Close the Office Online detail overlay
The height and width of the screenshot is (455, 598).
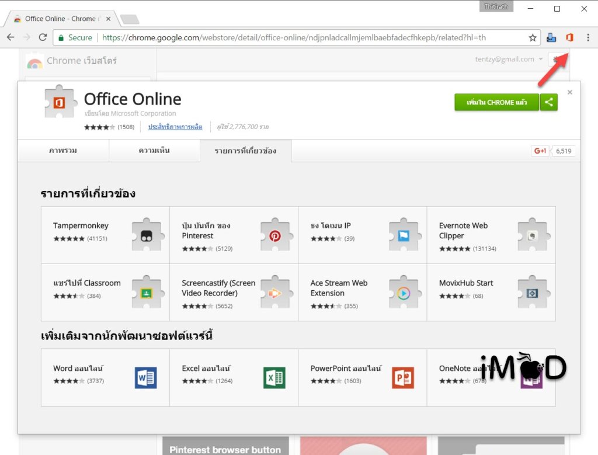pyautogui.click(x=570, y=92)
